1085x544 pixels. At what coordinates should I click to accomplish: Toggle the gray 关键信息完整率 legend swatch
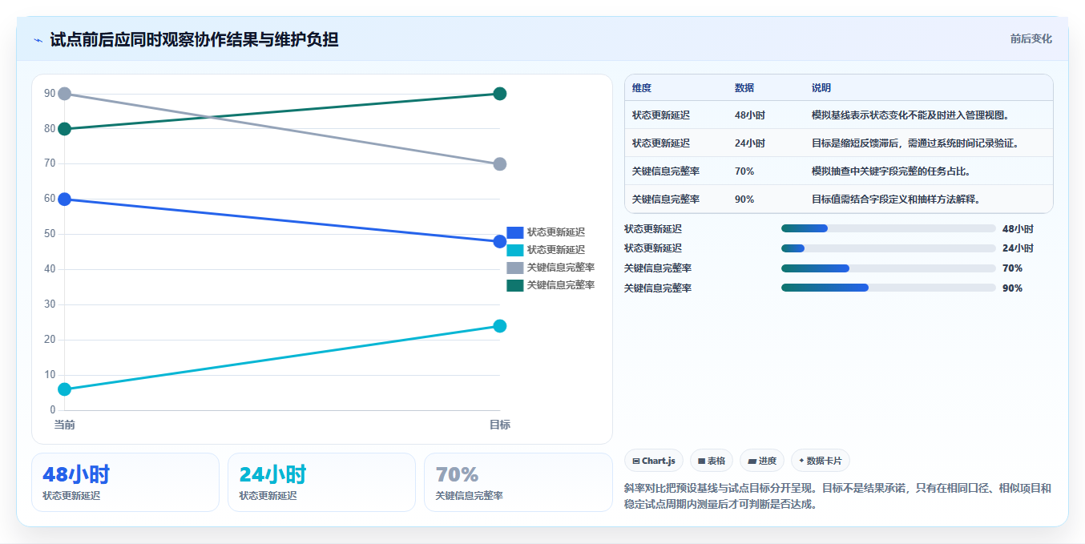click(514, 268)
